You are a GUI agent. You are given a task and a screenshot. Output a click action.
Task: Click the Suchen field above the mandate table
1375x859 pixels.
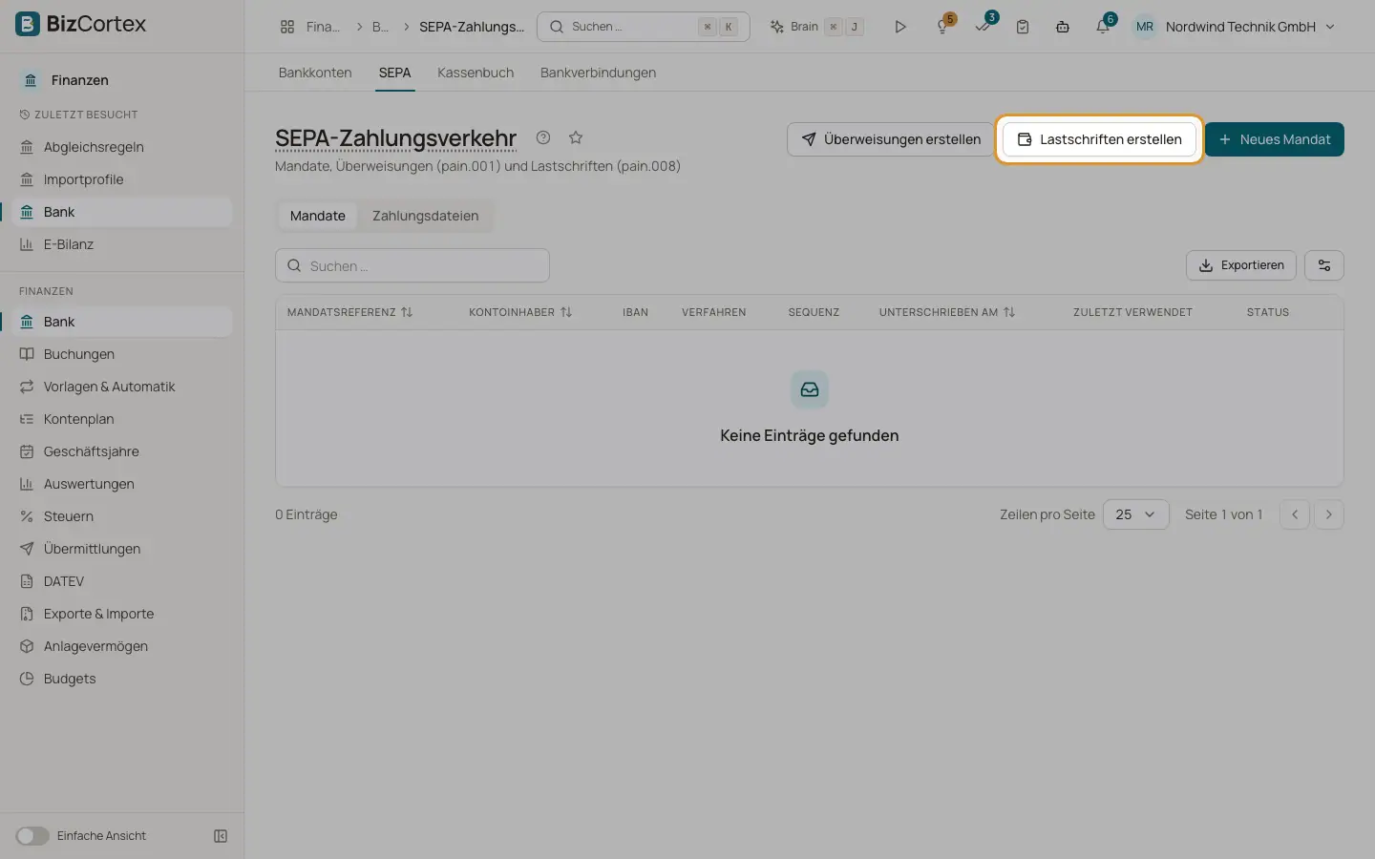point(412,265)
